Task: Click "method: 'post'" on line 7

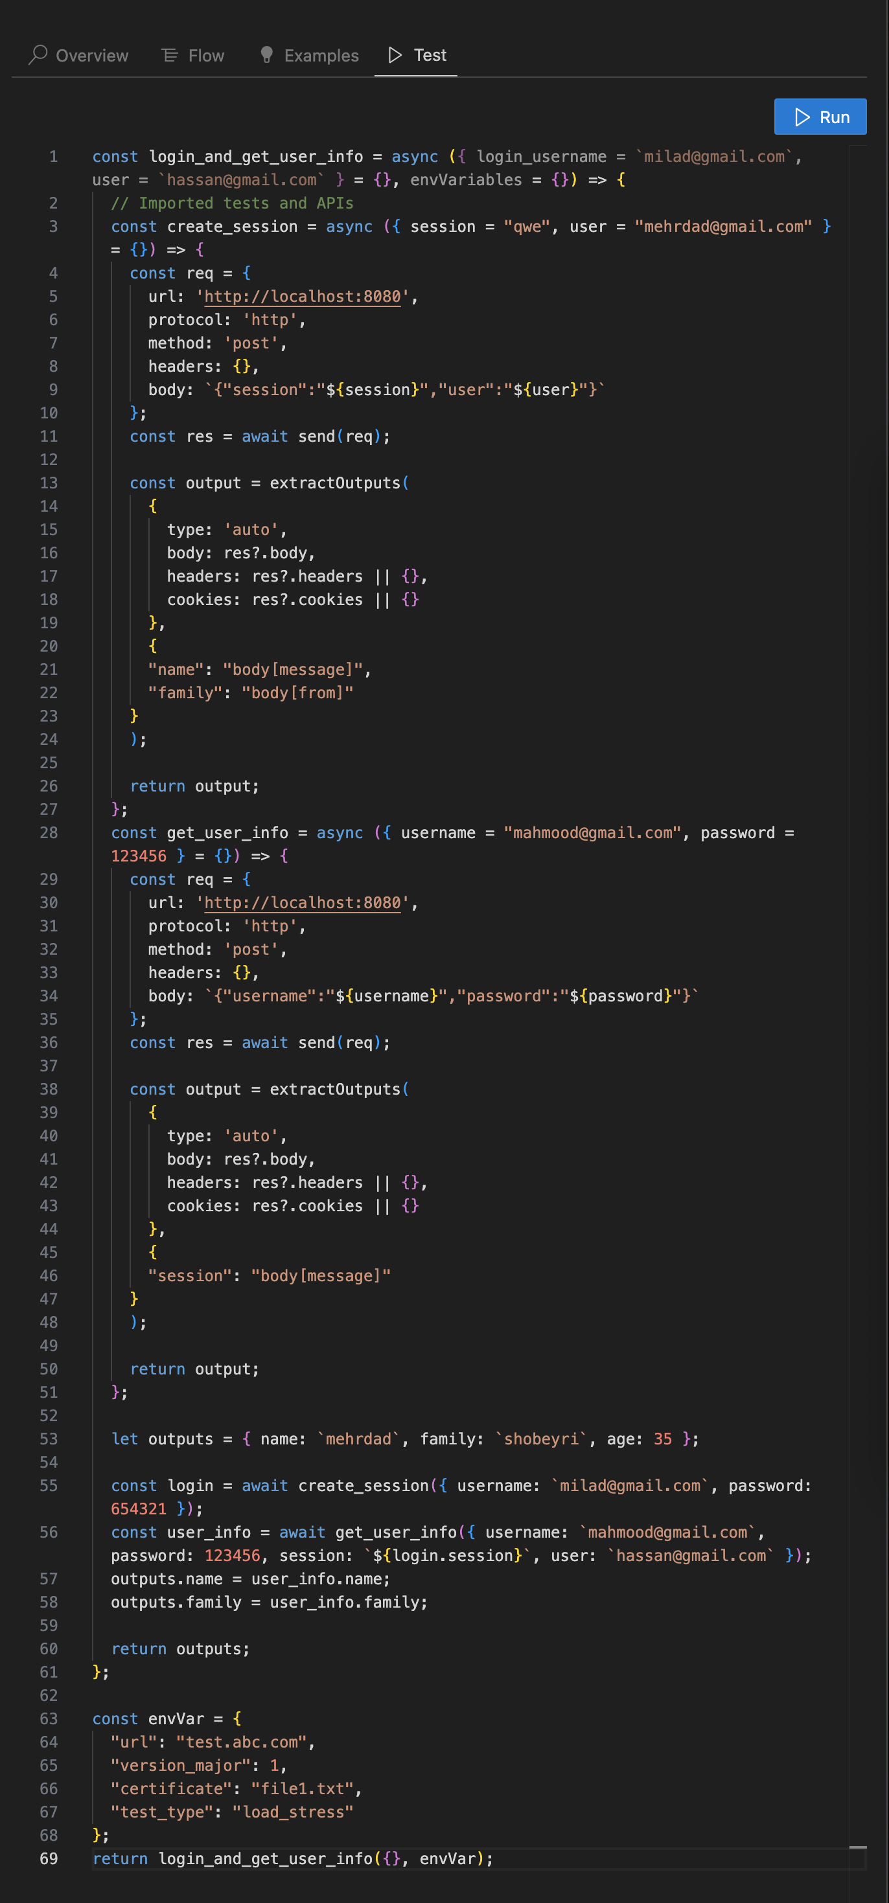Action: pyautogui.click(x=217, y=343)
